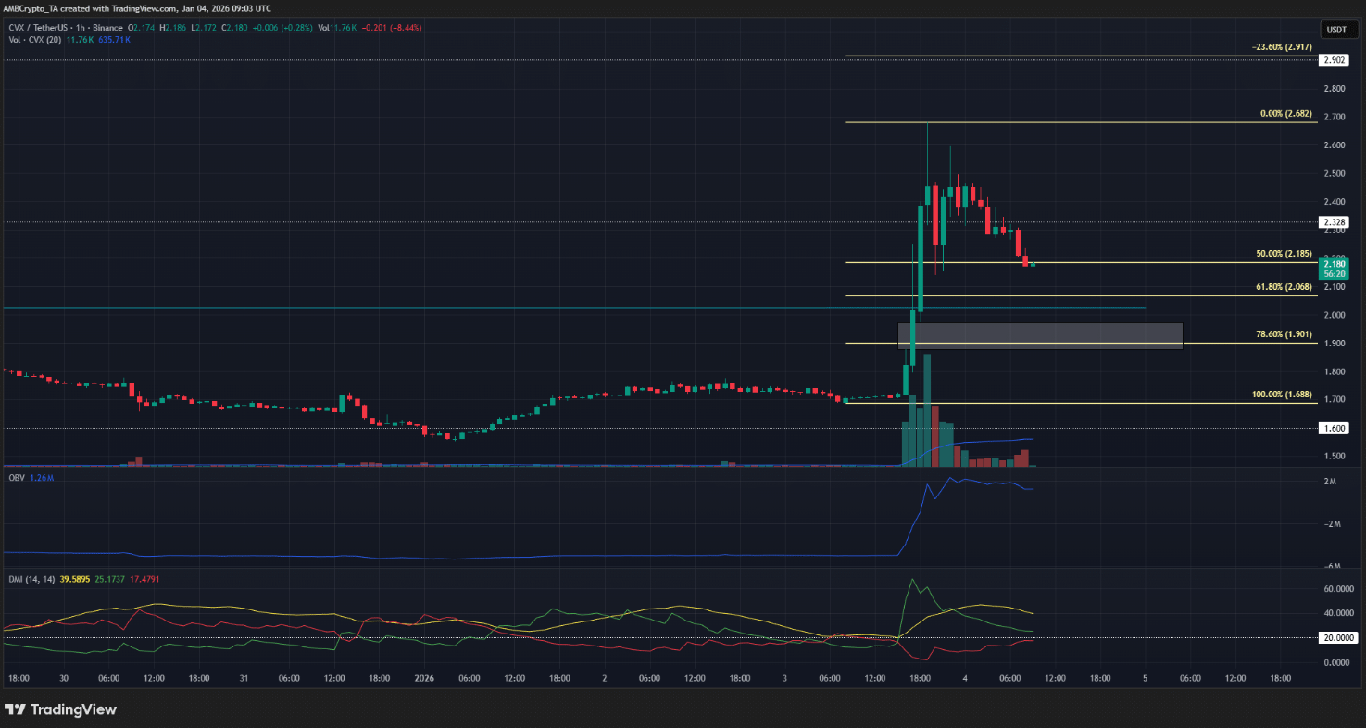Click the 2026 date marker on time axis
This screenshot has width=1366, height=728.
pyautogui.click(x=424, y=678)
